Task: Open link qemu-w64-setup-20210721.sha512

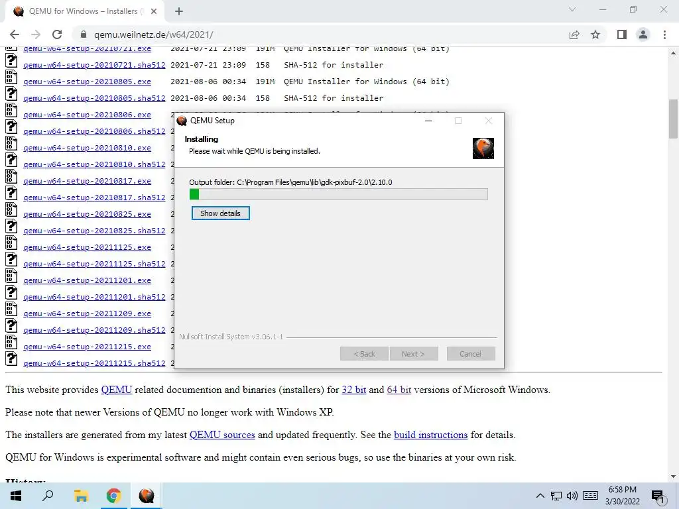Action: pyautogui.click(x=94, y=65)
